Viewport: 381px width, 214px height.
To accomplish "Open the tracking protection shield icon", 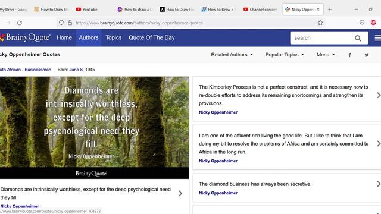I will 61,23.
